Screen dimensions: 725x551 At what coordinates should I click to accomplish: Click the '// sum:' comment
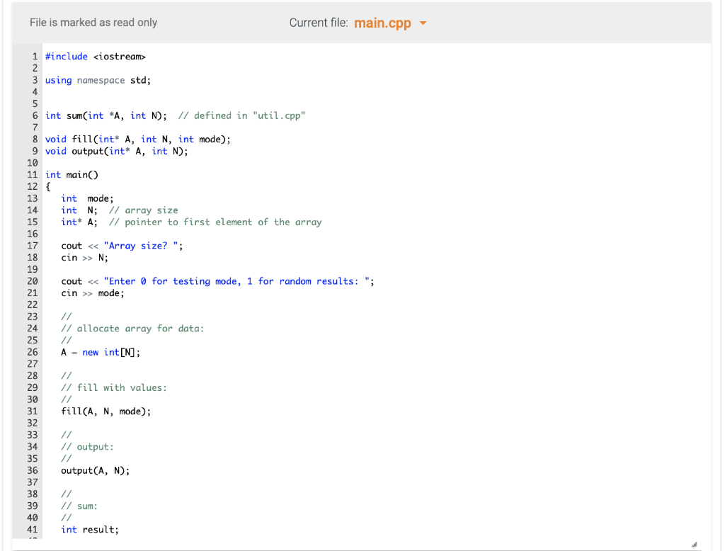[x=79, y=506]
